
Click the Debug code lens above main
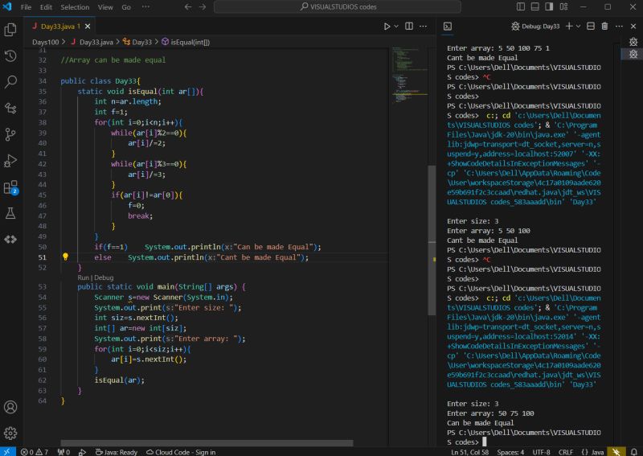pos(104,277)
